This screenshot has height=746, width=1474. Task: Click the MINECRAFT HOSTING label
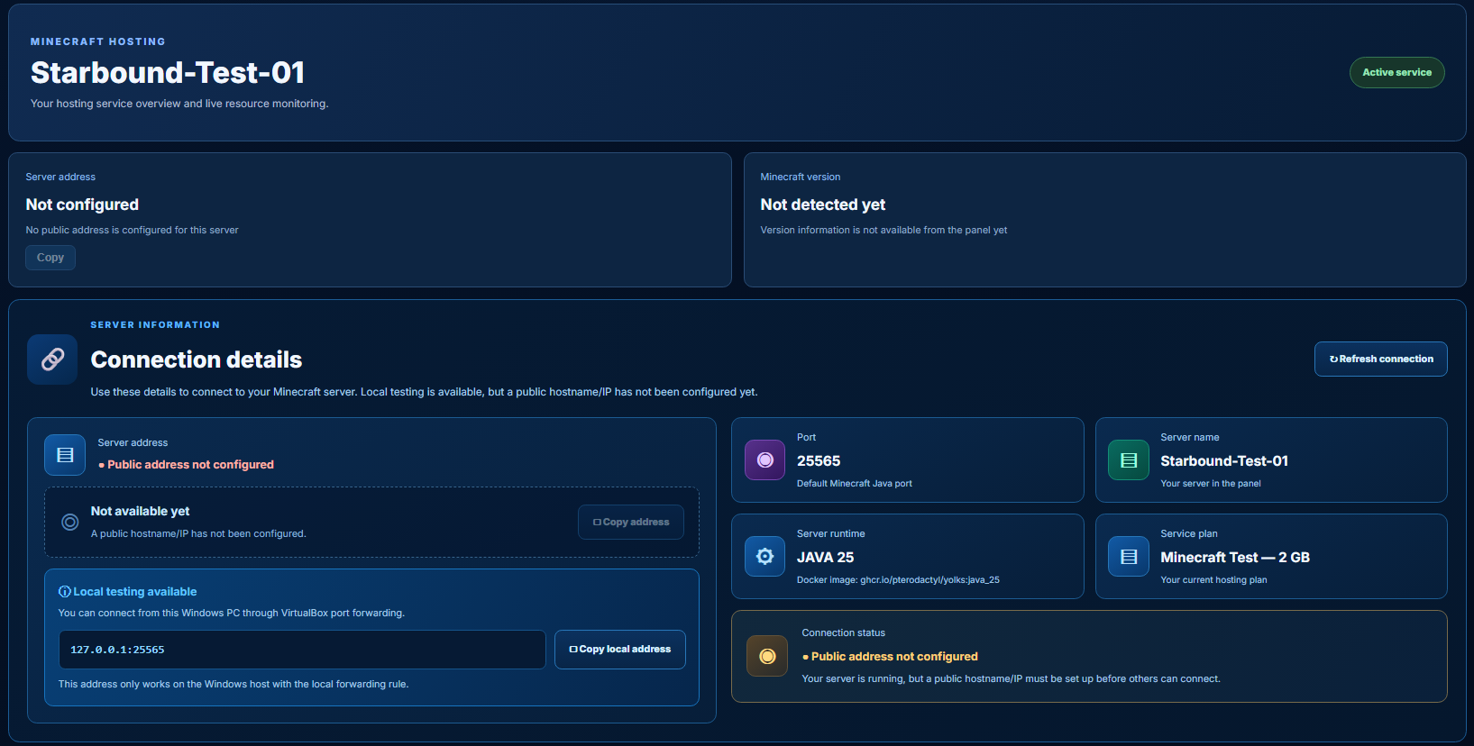point(98,41)
